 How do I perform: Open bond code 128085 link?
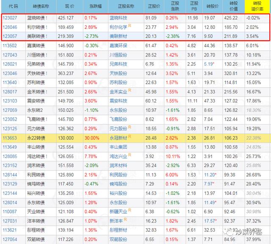click(10, 156)
